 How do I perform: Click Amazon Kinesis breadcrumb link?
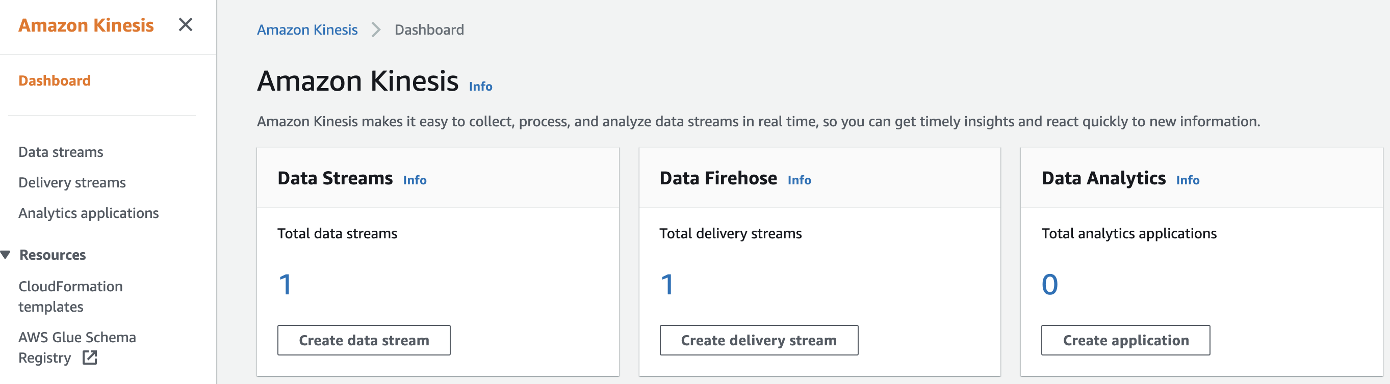(x=307, y=30)
